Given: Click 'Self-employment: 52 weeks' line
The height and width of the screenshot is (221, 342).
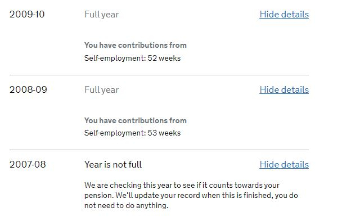Looking at the screenshot, I should 132,58.
